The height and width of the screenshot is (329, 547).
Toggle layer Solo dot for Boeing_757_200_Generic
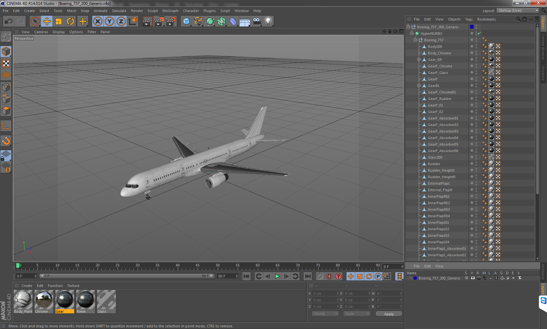(x=466, y=278)
